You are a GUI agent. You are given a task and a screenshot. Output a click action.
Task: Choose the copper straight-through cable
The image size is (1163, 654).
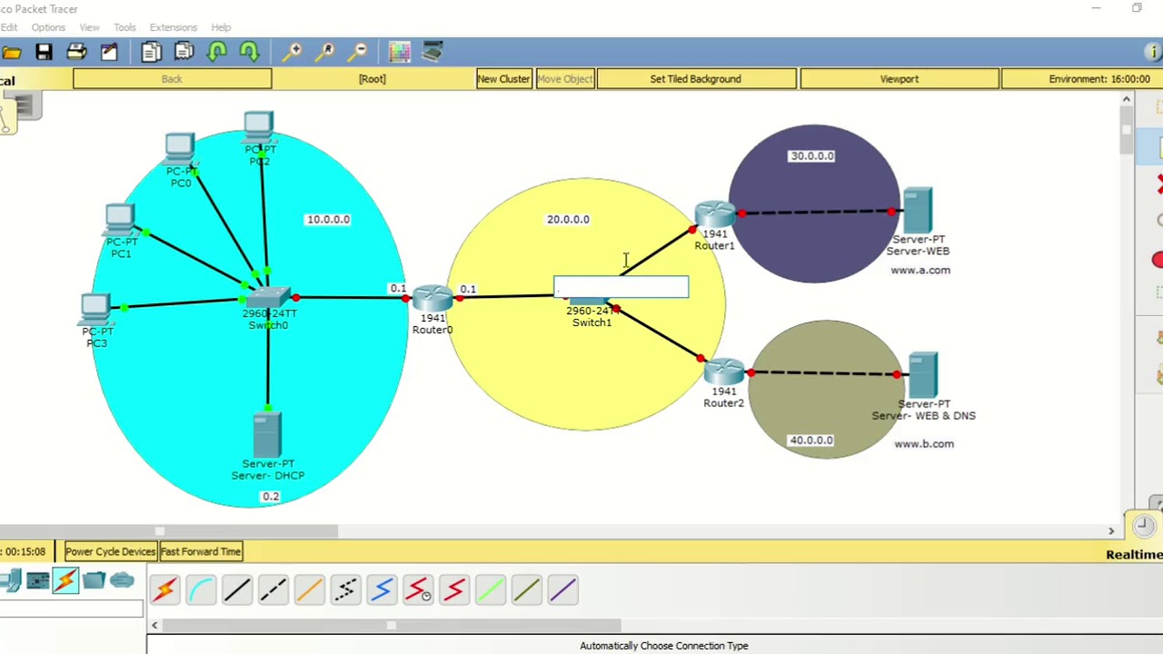click(236, 591)
